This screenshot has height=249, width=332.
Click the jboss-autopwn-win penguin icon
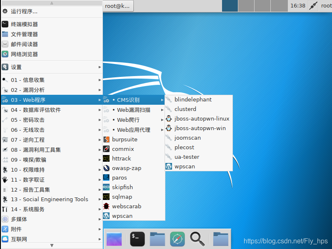click(169, 128)
